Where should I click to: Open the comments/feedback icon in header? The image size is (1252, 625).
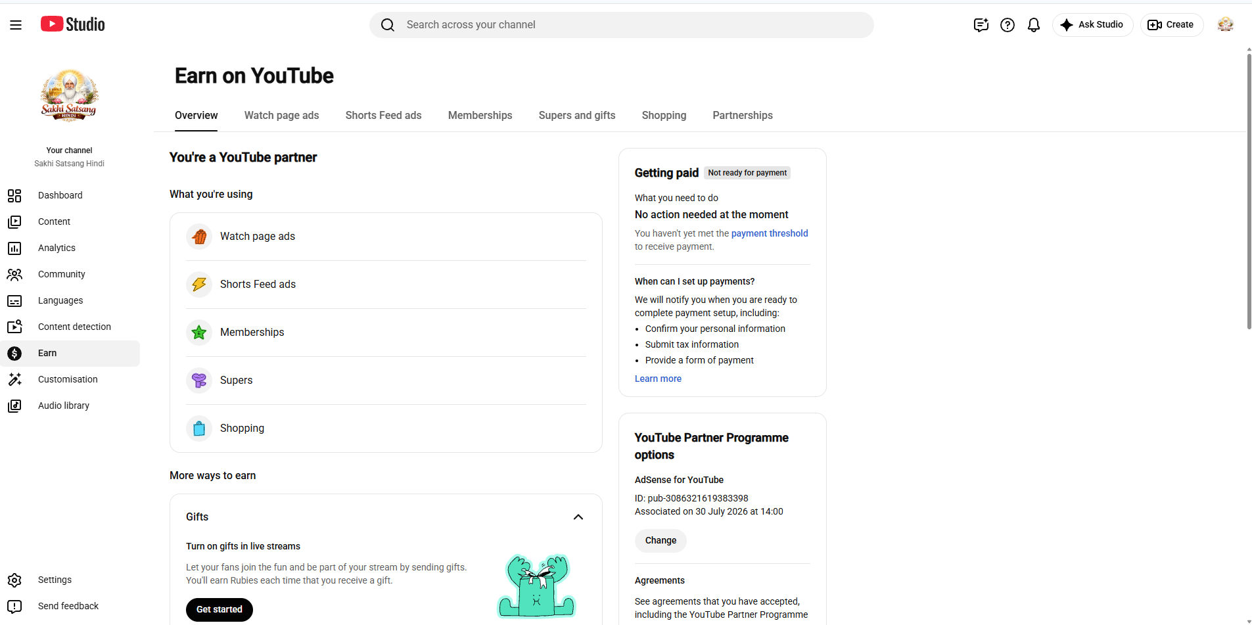[x=981, y=25]
